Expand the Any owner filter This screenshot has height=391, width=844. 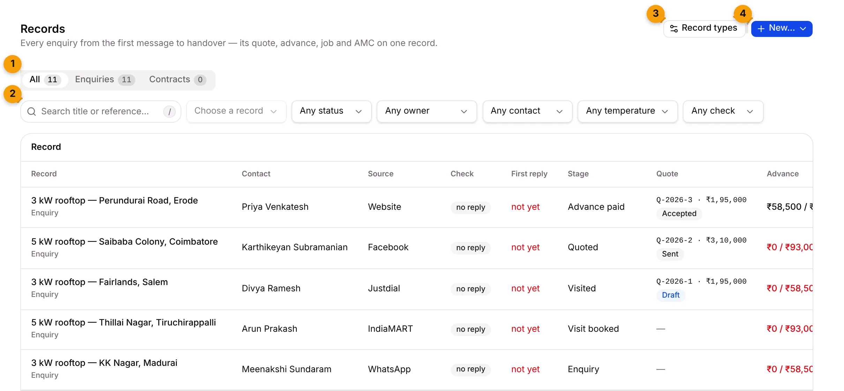pyautogui.click(x=427, y=111)
